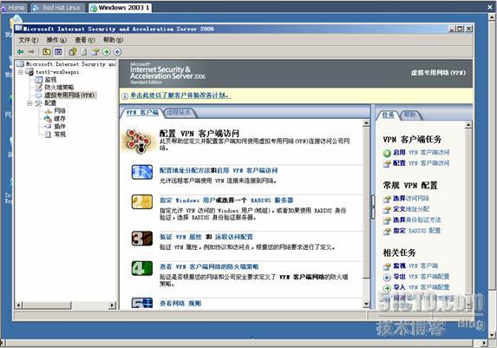Click the blue left-arrow circle toolbar icon

tap(118, 51)
